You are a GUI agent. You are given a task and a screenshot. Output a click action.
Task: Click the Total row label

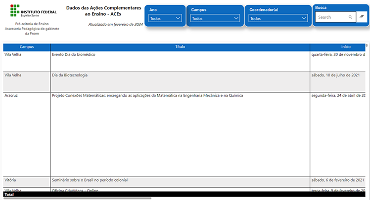[9, 195]
